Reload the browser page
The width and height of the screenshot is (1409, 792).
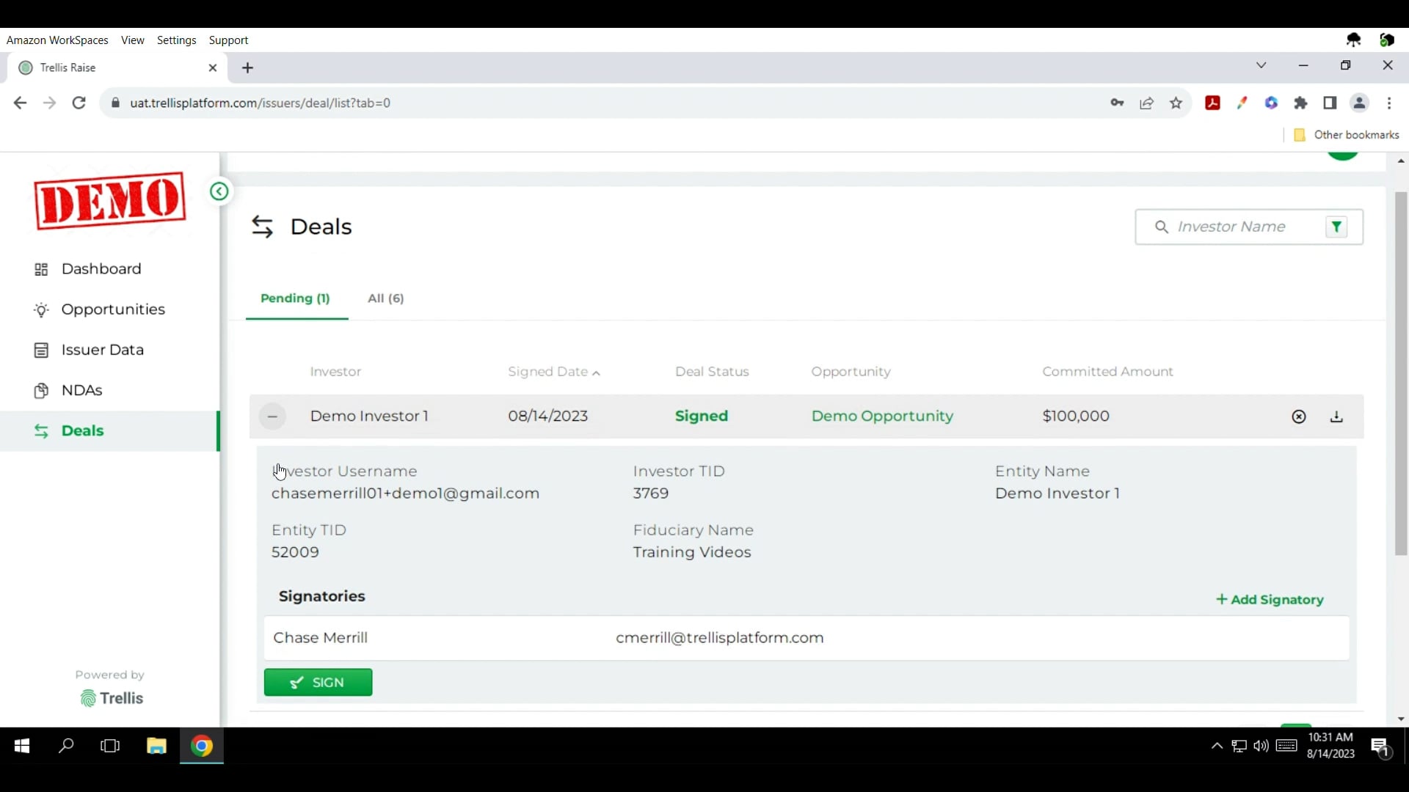(79, 103)
